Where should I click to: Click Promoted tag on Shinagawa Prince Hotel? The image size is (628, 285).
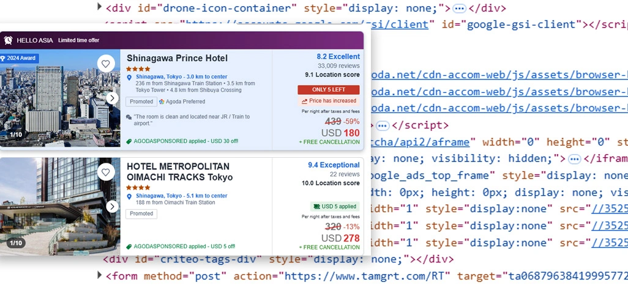[x=141, y=102]
